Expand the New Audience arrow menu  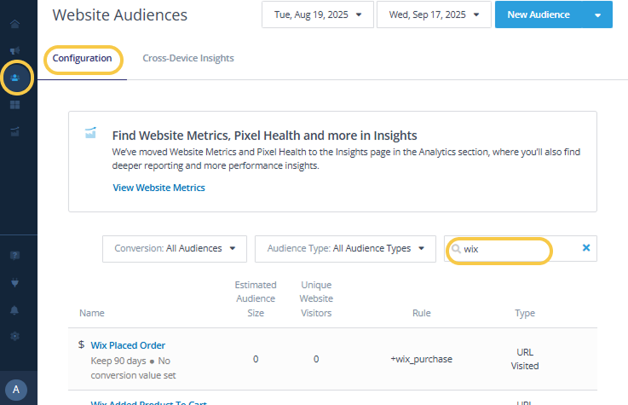point(597,14)
